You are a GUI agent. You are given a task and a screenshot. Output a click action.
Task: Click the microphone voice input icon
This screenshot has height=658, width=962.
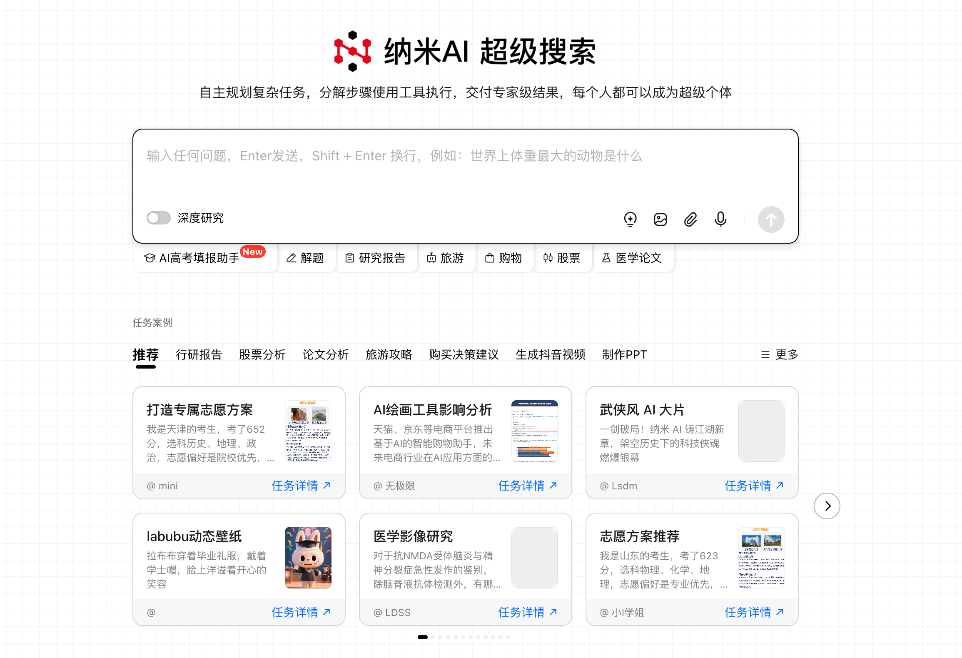click(720, 219)
